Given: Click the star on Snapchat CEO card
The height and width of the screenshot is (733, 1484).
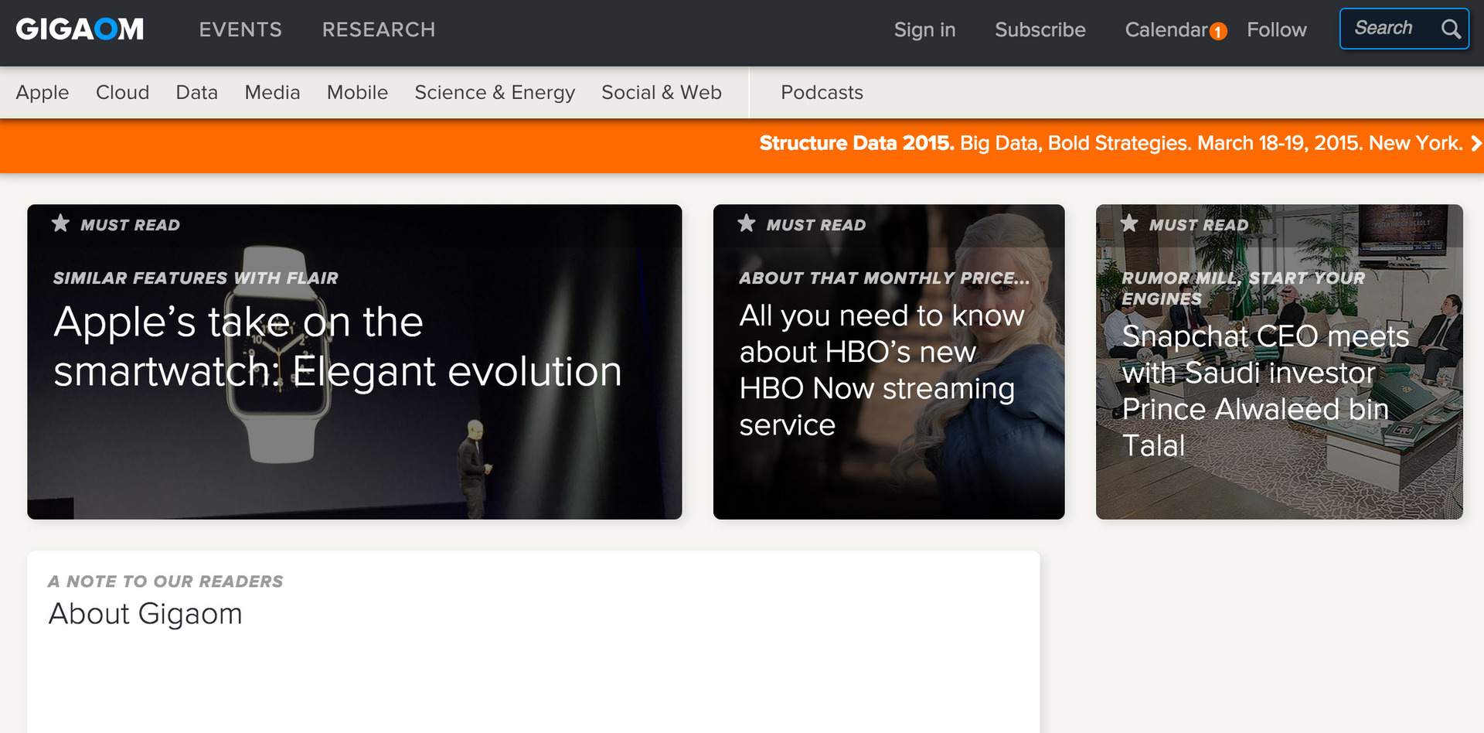Looking at the screenshot, I should [x=1129, y=223].
